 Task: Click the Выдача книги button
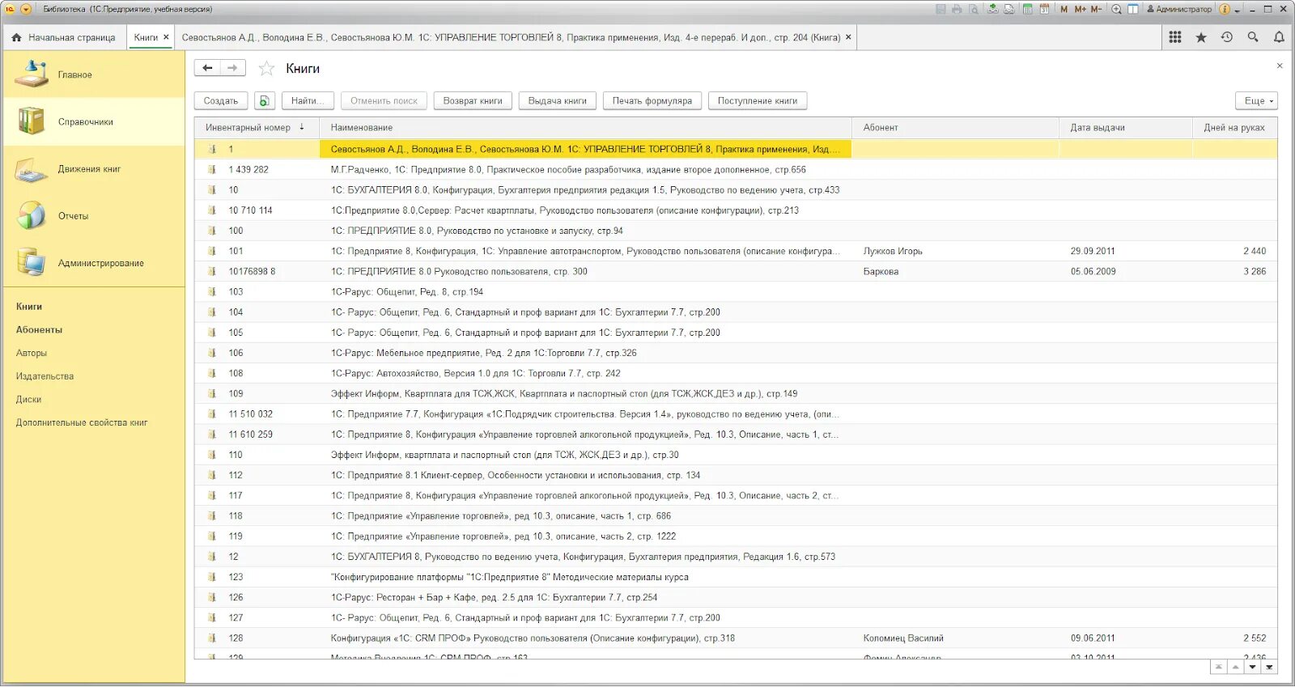pos(558,101)
